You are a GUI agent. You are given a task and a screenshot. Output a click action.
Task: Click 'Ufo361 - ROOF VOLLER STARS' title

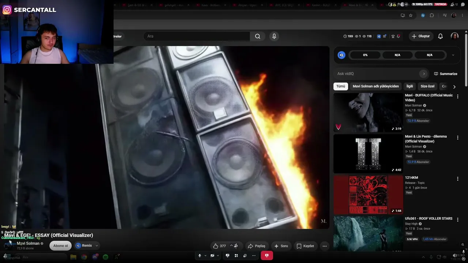click(x=429, y=219)
